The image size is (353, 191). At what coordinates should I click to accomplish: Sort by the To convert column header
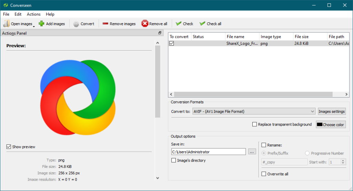point(179,37)
